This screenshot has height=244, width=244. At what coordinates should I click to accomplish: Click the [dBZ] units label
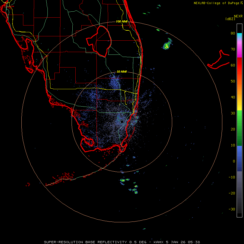230,19
